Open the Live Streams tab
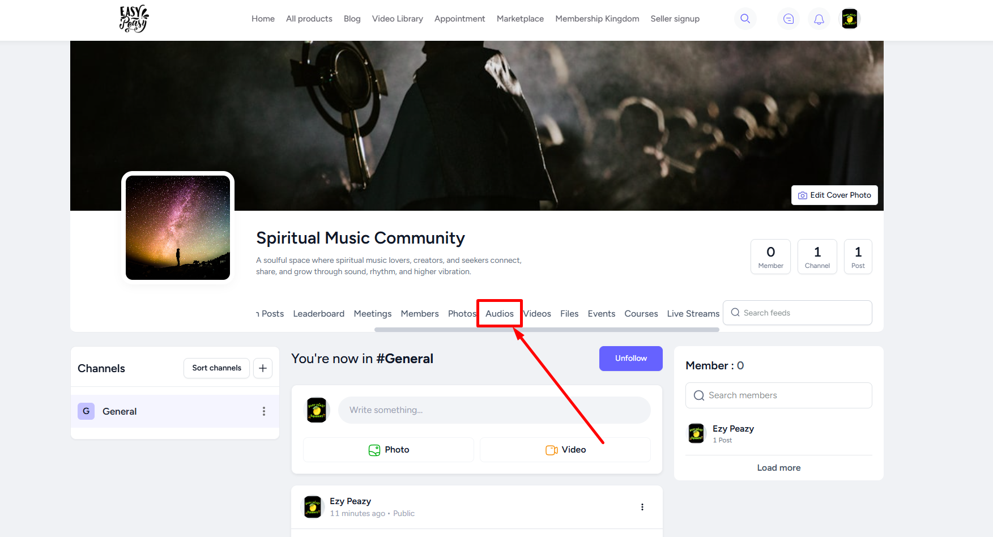 693,314
